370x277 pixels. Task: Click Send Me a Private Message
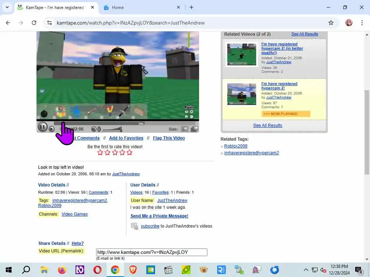(x=159, y=216)
